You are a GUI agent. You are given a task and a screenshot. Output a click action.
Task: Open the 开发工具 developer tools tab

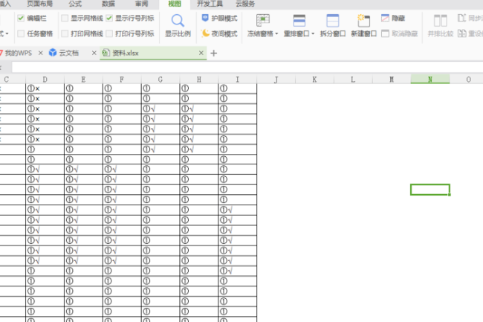pos(210,4)
